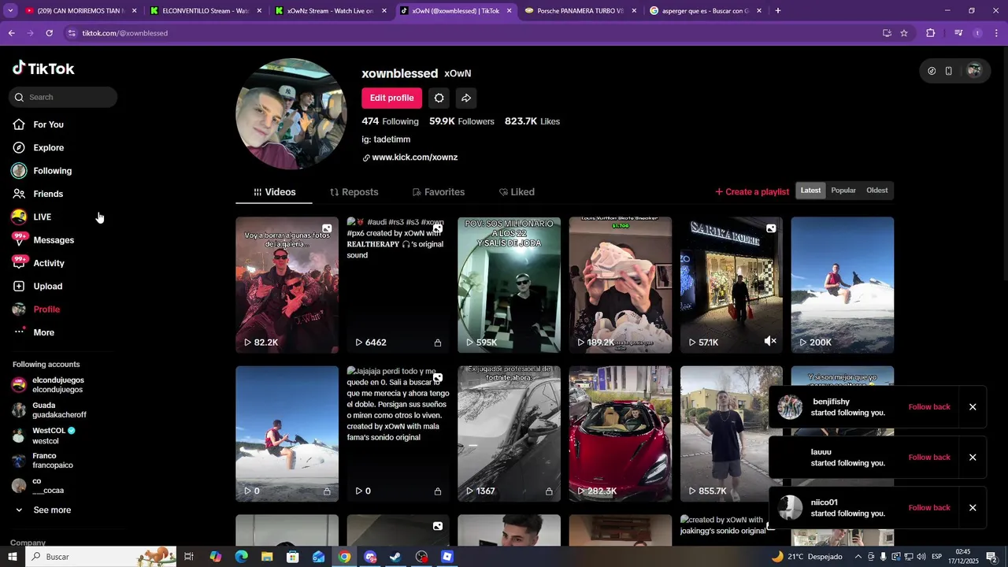1008x567 pixels.
Task: Bookmark this page with the star icon
Action: pos(904,33)
